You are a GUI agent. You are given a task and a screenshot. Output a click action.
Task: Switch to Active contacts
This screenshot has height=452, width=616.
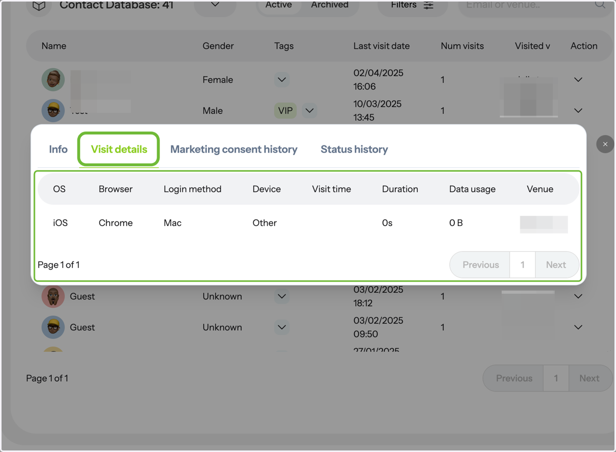(x=278, y=5)
